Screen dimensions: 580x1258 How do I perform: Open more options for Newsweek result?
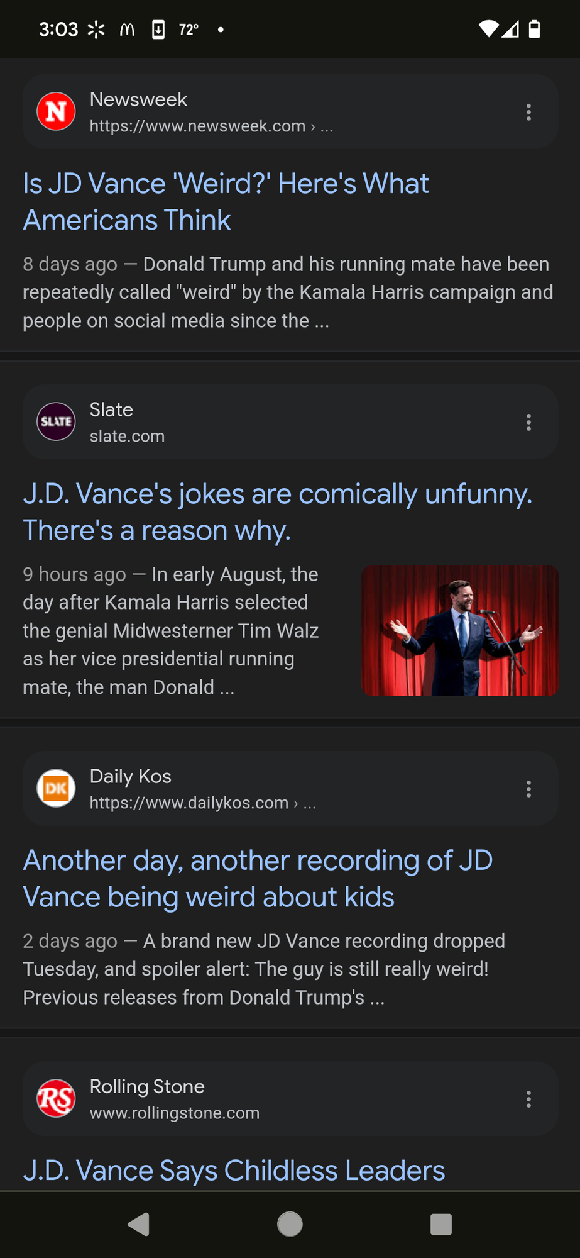tap(528, 112)
